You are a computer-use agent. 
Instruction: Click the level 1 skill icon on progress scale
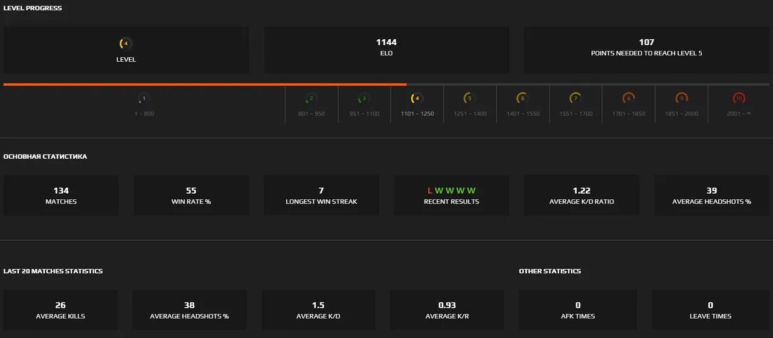(x=144, y=98)
